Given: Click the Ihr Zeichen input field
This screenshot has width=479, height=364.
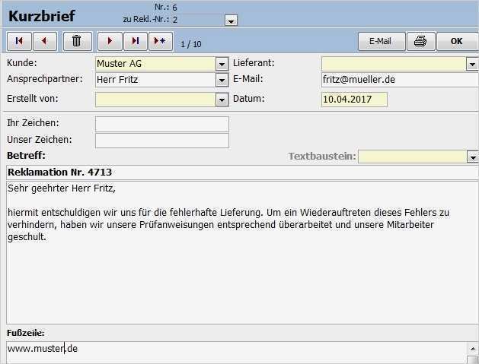Looking at the screenshot, I should 162,124.
